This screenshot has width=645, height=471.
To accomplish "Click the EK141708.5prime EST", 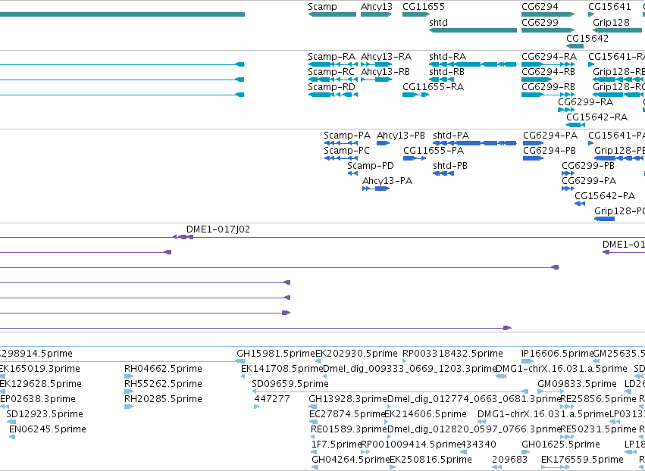I will click(x=243, y=376).
